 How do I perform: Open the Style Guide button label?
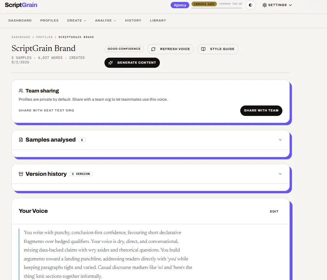[222, 49]
